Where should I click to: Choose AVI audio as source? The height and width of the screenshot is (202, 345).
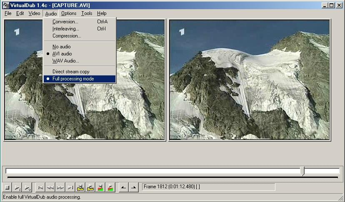pyautogui.click(x=62, y=54)
